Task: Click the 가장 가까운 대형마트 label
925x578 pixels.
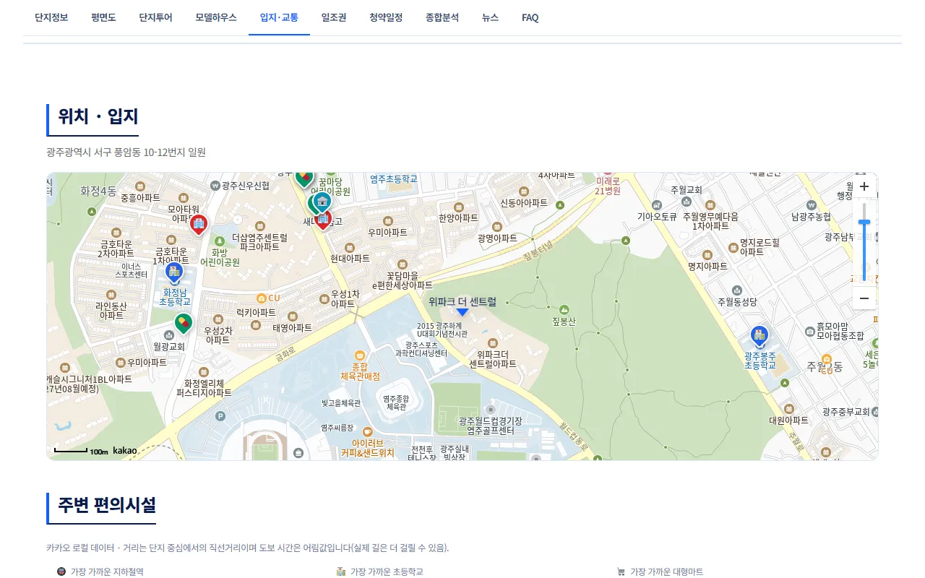Action: [x=666, y=571]
